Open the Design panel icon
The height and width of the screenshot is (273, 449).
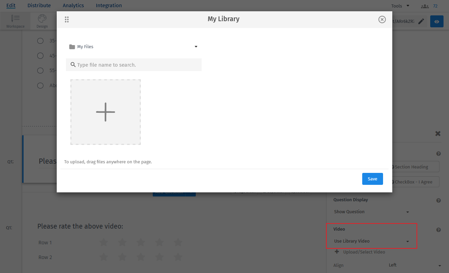(42, 21)
